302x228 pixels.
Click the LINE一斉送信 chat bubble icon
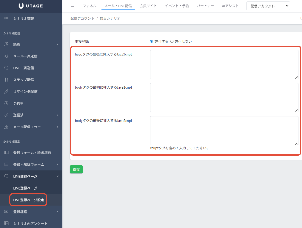pos(6,68)
